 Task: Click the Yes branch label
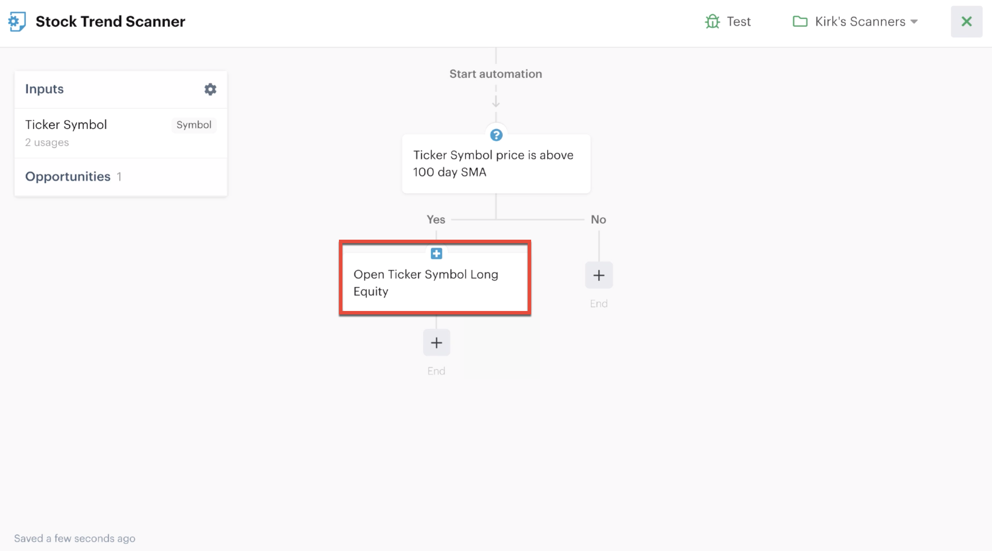(x=435, y=219)
